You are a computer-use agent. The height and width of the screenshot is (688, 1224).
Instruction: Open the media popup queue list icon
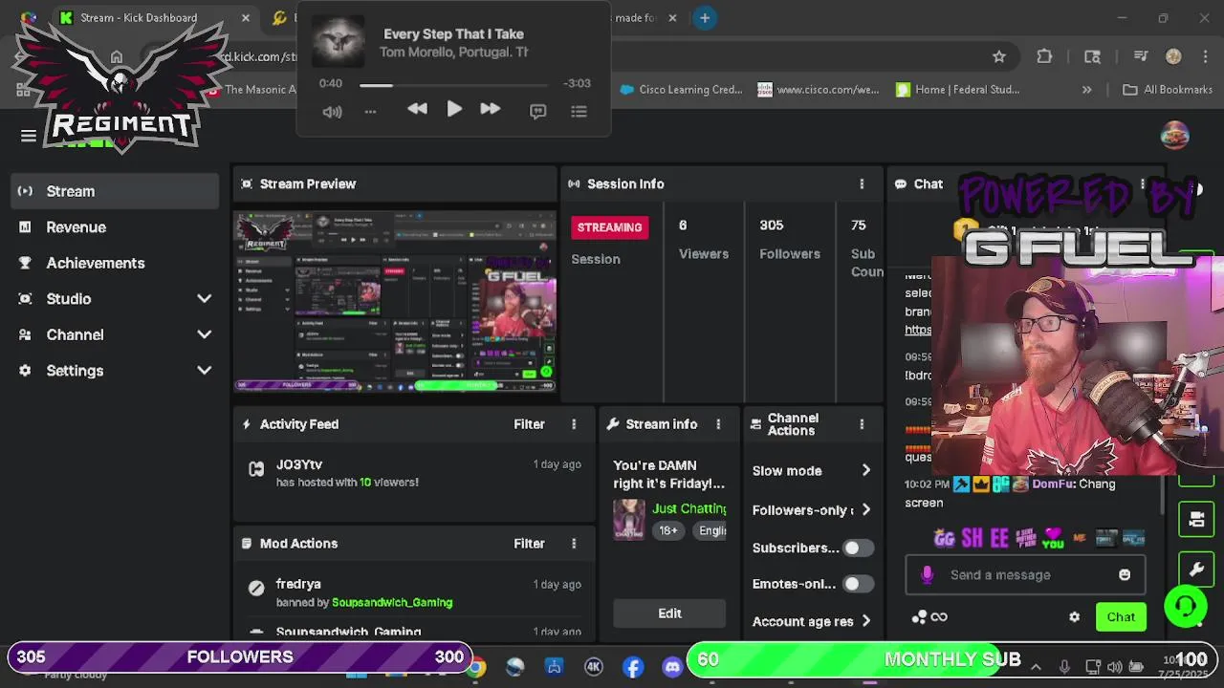click(579, 112)
